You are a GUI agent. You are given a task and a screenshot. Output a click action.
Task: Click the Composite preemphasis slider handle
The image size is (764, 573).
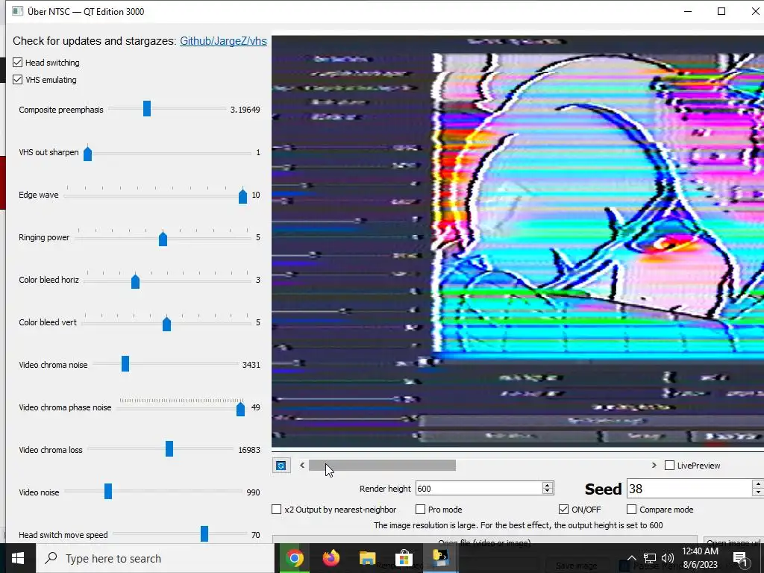click(147, 109)
